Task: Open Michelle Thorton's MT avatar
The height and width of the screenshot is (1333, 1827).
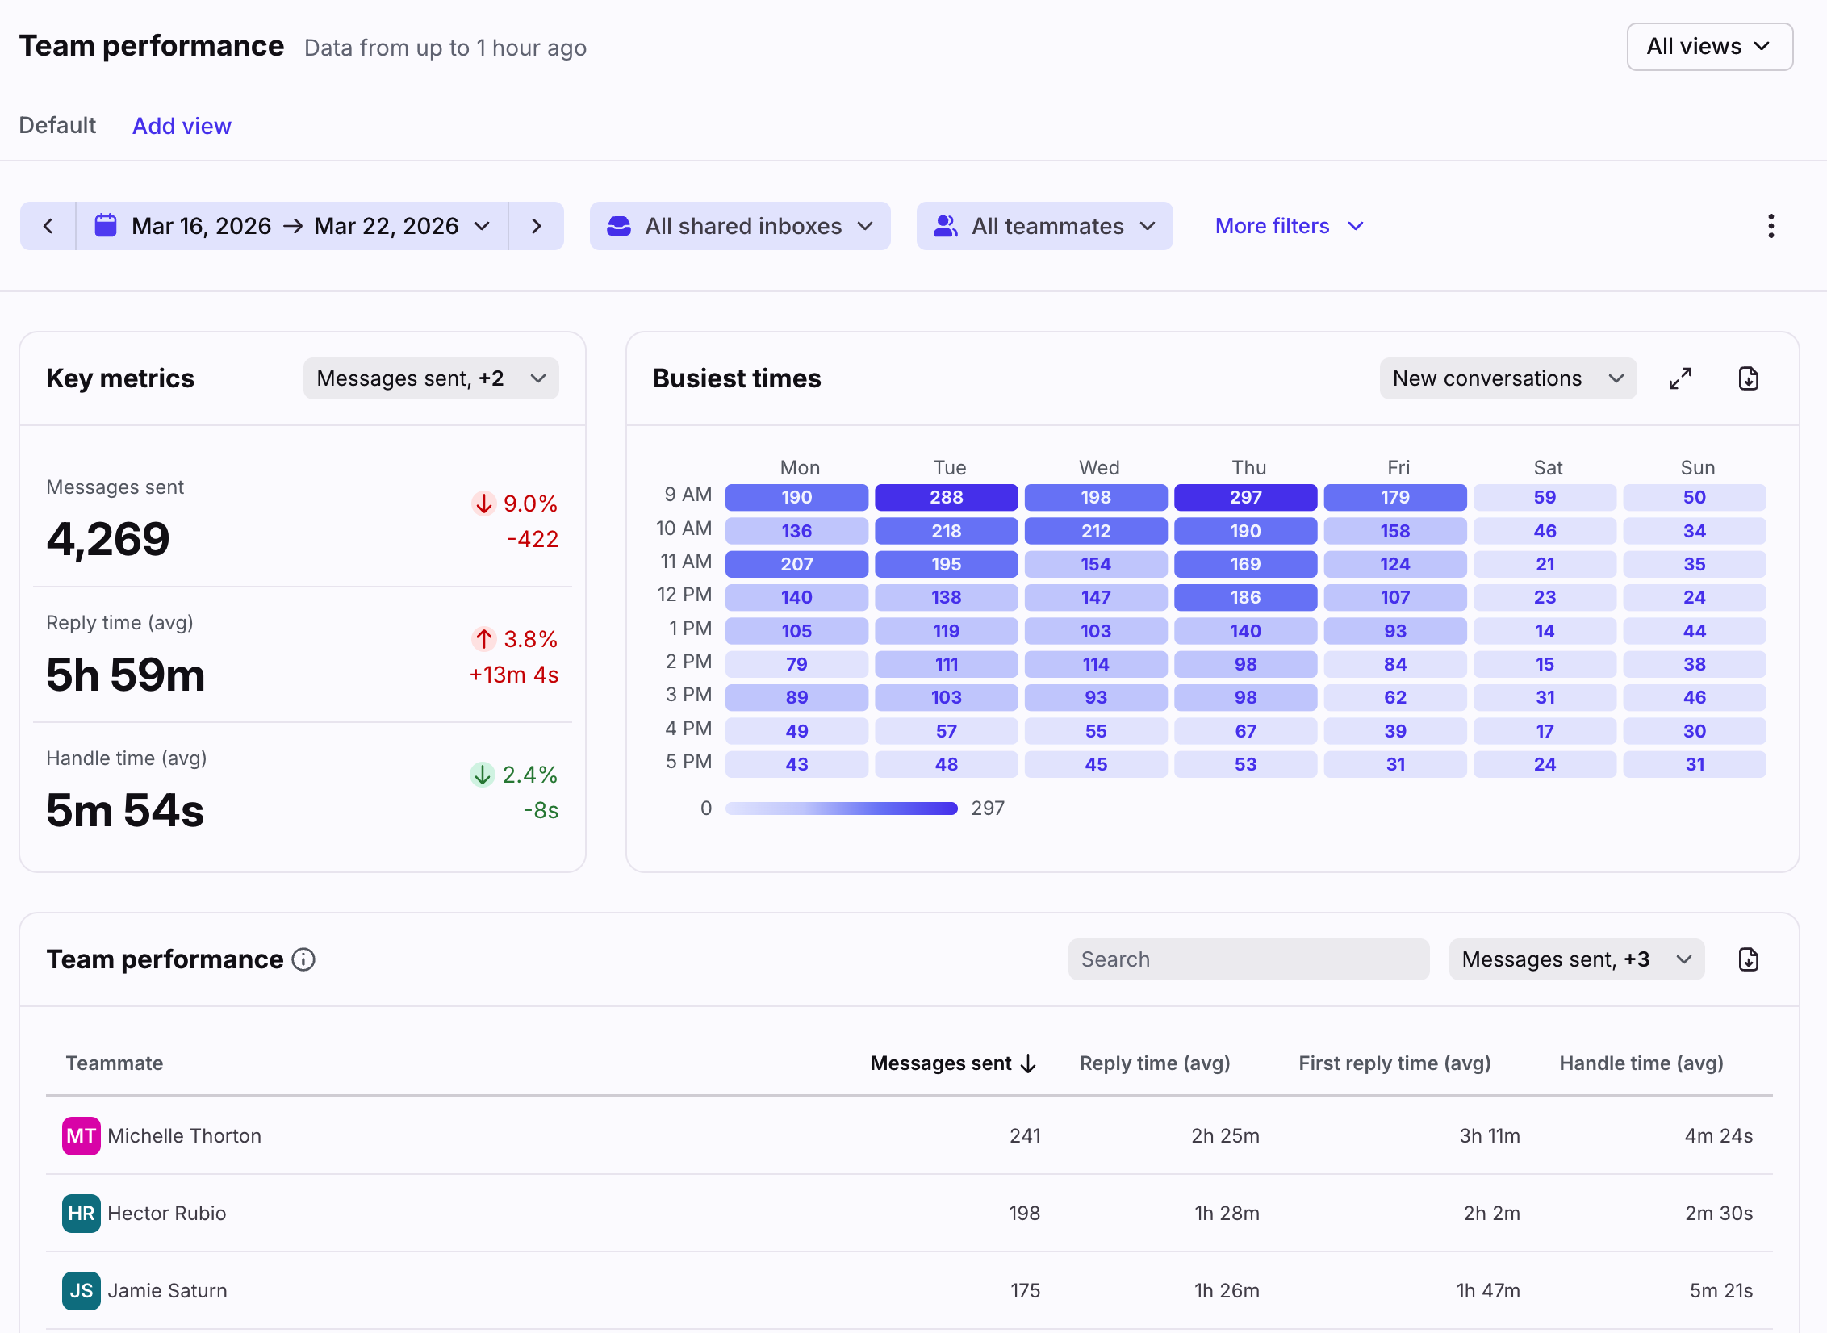Action: coord(81,1135)
